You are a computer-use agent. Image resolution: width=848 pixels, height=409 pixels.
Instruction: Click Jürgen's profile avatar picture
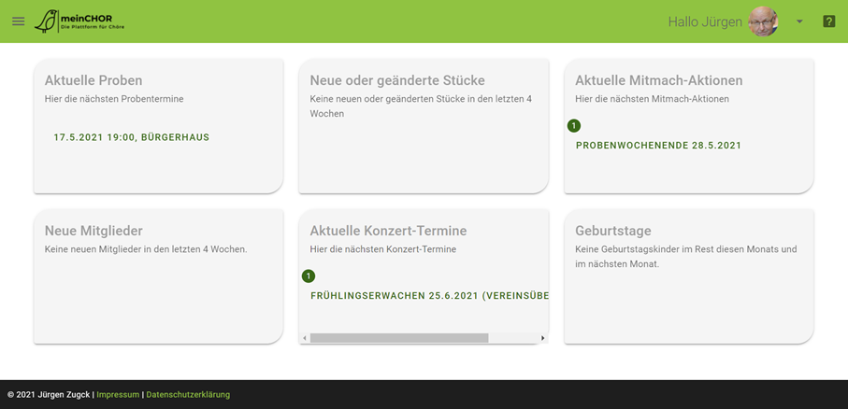tap(763, 21)
